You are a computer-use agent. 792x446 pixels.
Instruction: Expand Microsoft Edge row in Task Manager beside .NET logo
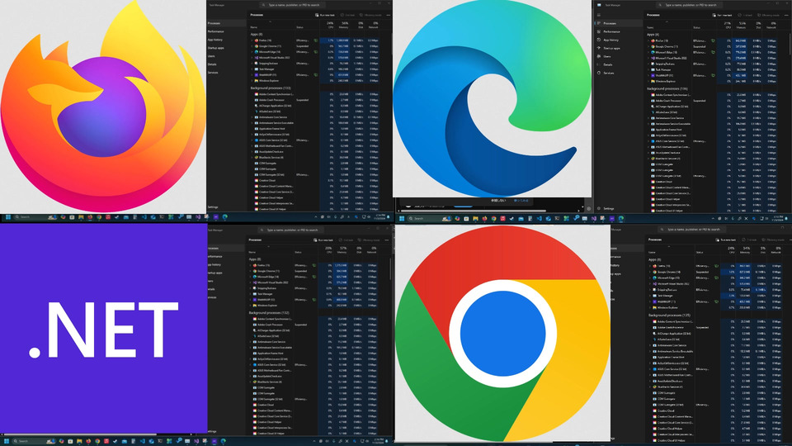(x=250, y=277)
